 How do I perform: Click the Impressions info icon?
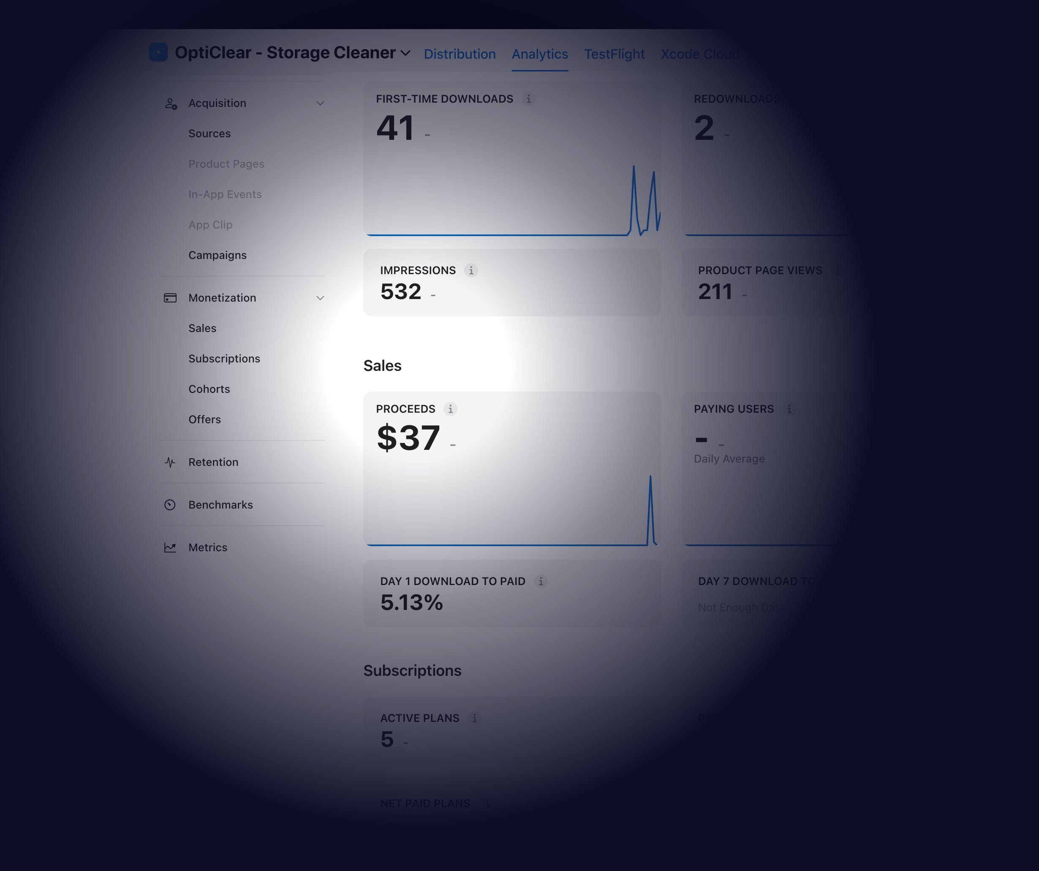[471, 270]
